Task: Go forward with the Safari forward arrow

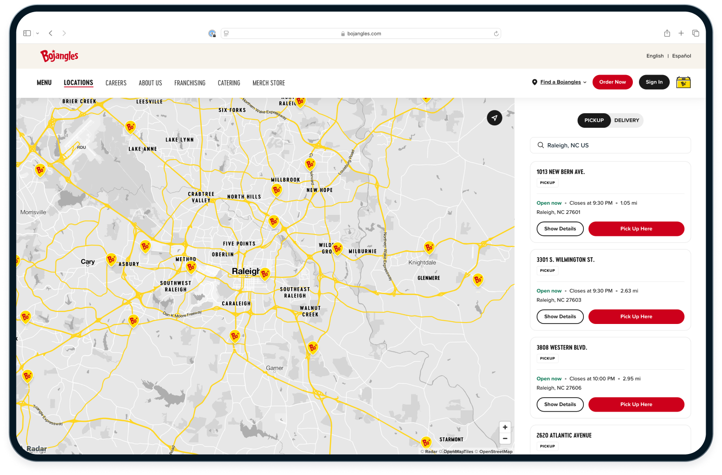Action: point(64,33)
